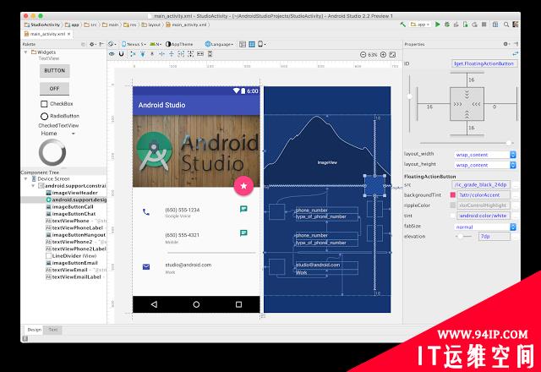Select Home spinner widget in palette
541x372 pixels.
click(57, 134)
